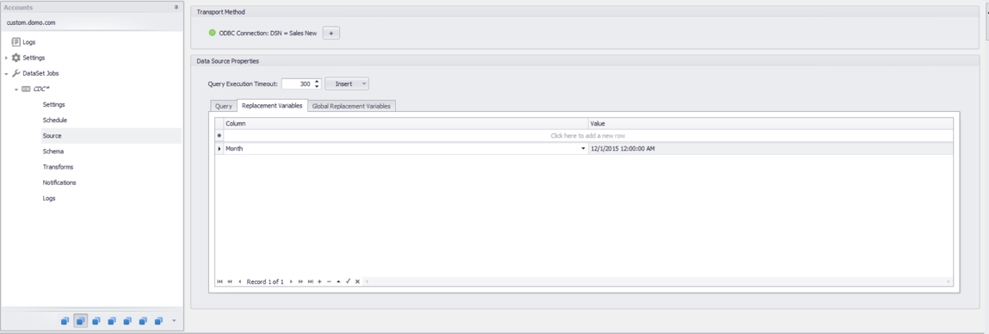Select the Month row indicator arrow
This screenshot has height=334, width=989.
click(219, 149)
